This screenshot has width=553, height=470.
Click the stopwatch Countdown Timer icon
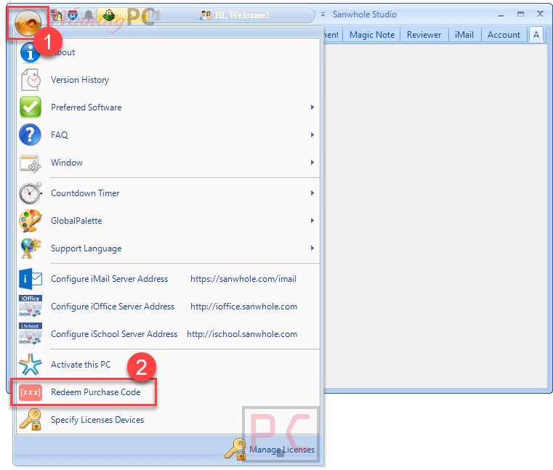click(x=31, y=193)
